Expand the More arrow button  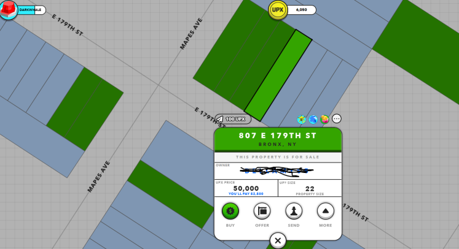pyautogui.click(x=326, y=211)
